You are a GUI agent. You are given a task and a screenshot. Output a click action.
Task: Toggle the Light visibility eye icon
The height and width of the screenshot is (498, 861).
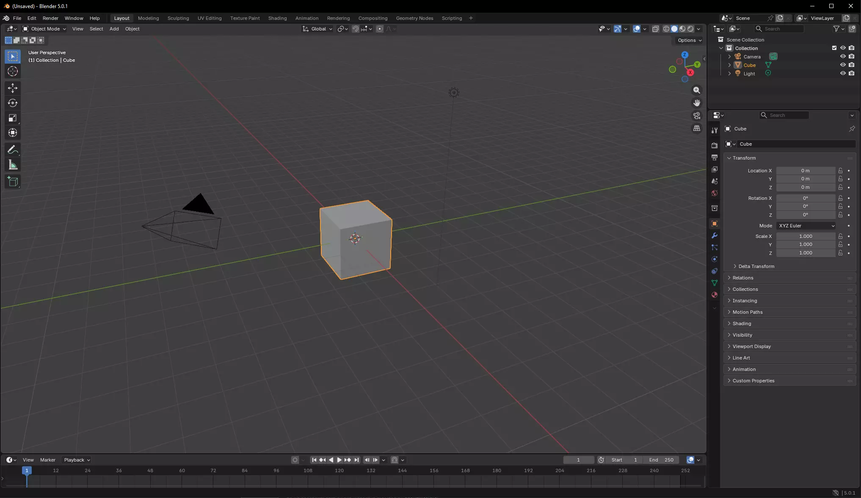(842, 73)
